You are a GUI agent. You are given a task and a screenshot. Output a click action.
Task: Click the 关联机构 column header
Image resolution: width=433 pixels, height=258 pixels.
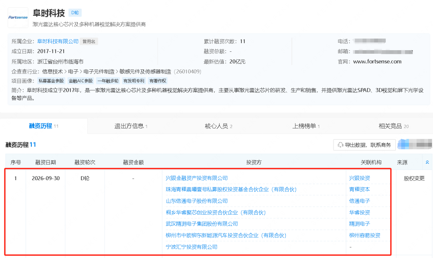[x=371, y=163]
